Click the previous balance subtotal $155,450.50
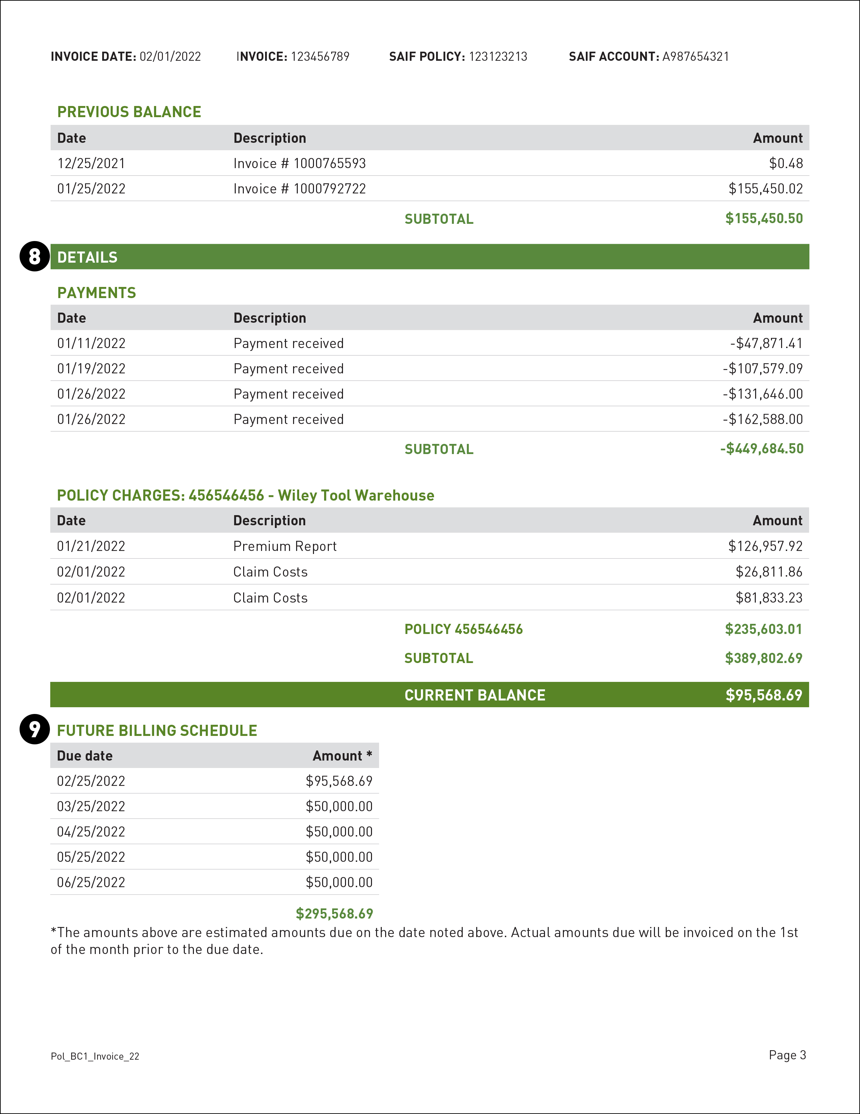 pos(764,218)
